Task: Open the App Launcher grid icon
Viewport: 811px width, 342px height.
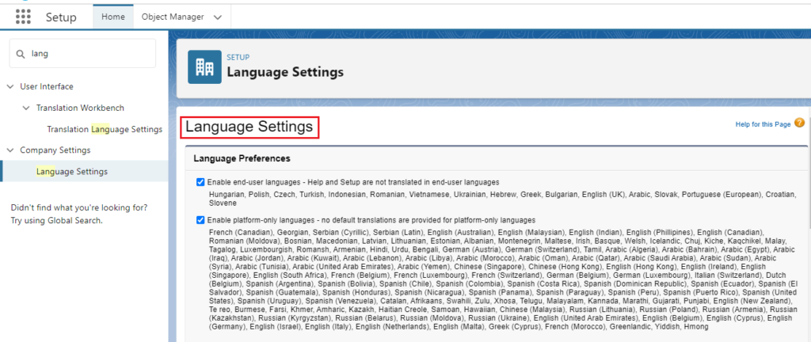Action: tap(23, 17)
